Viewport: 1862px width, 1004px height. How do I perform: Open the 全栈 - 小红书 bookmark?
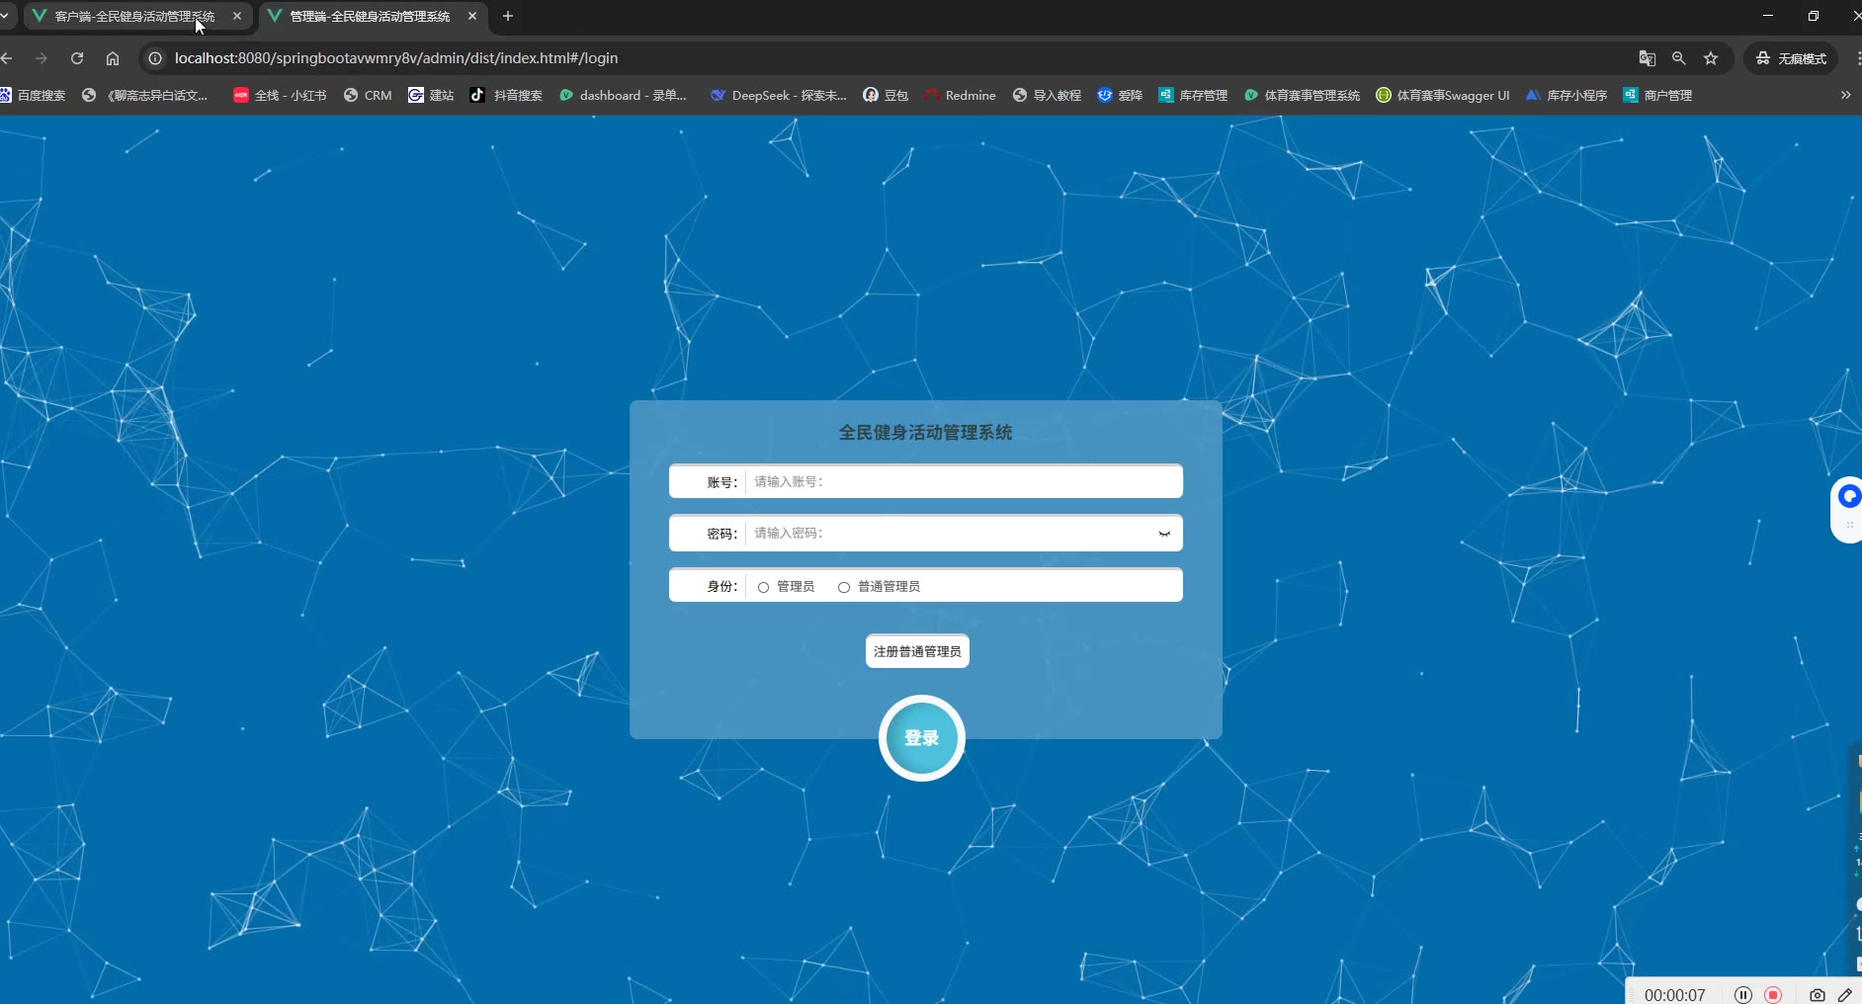pos(280,96)
